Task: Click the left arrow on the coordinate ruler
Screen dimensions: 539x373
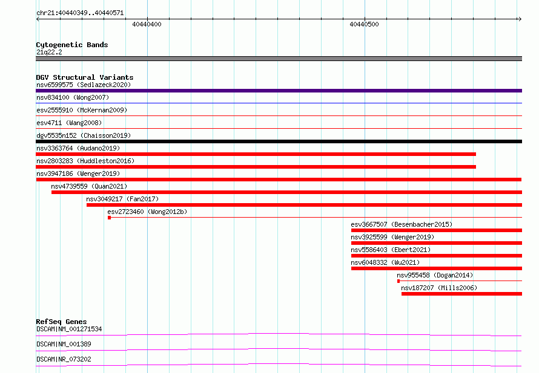Action: click(x=38, y=19)
